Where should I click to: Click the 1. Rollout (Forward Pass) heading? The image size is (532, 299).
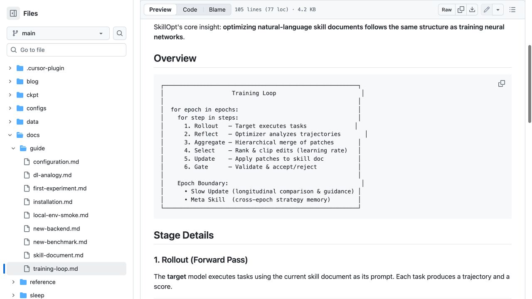[x=201, y=260]
